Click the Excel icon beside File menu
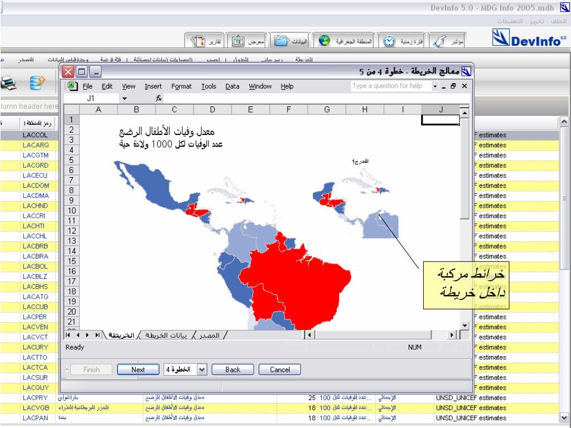Screen dimensions: 571x428 (x=72, y=86)
